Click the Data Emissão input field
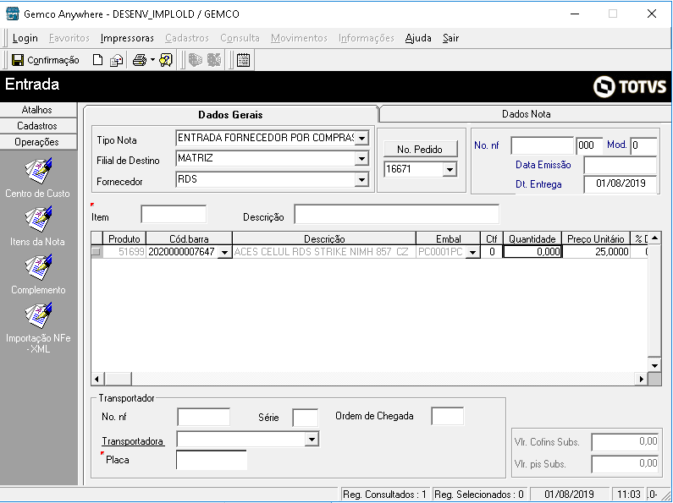The width and height of the screenshot is (673, 503). tap(621, 165)
